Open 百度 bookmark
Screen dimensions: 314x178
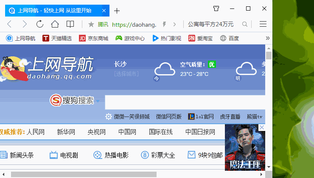[229, 38]
